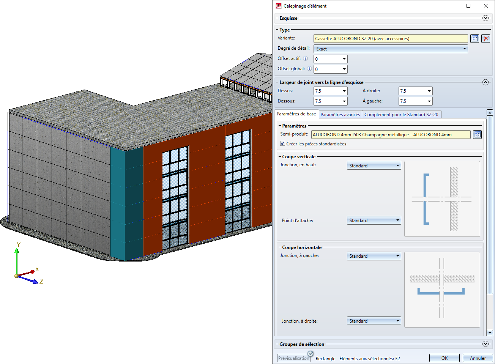The image size is (495, 364).
Task: Click the info icon beside Offset actif
Action: point(306,58)
